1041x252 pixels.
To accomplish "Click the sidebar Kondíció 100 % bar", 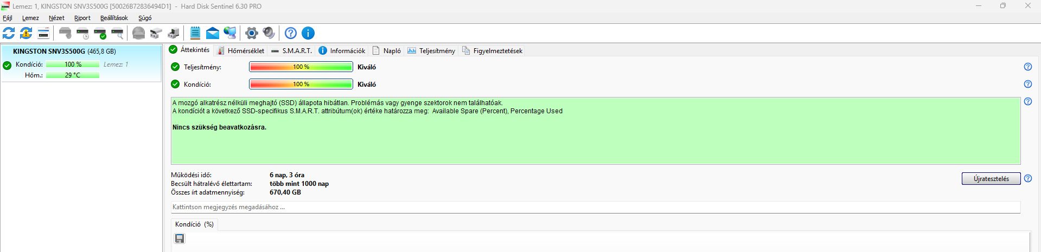I will [x=73, y=64].
